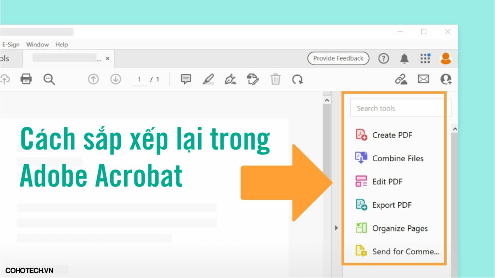Add a sticky note comment
495x278 pixels.
click(186, 79)
